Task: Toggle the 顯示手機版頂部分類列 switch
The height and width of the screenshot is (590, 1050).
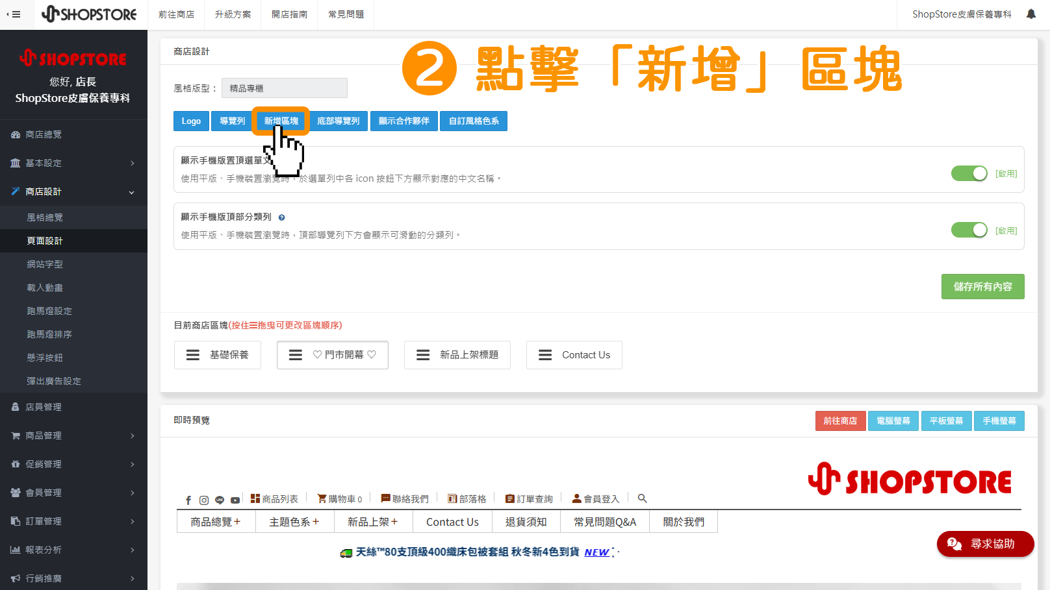Action: tap(969, 230)
